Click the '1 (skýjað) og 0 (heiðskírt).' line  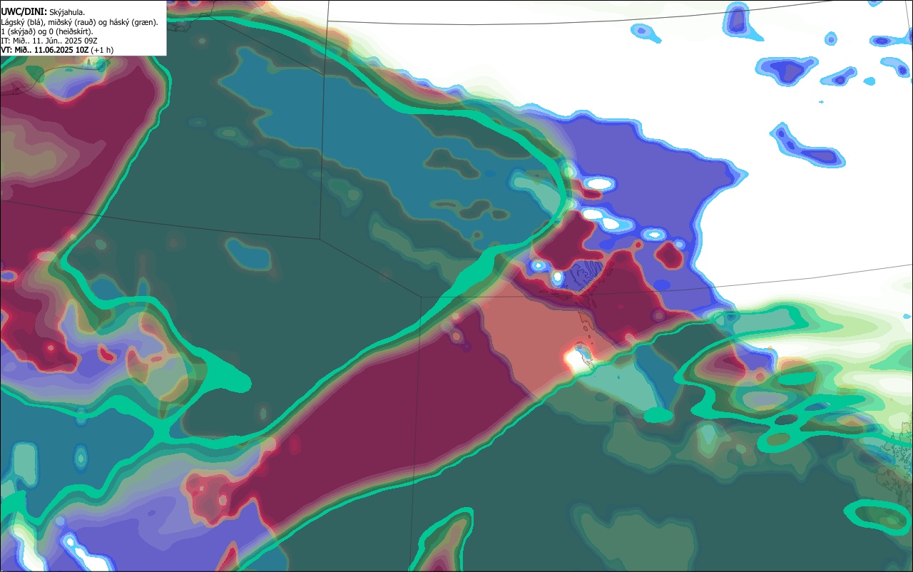(x=46, y=31)
